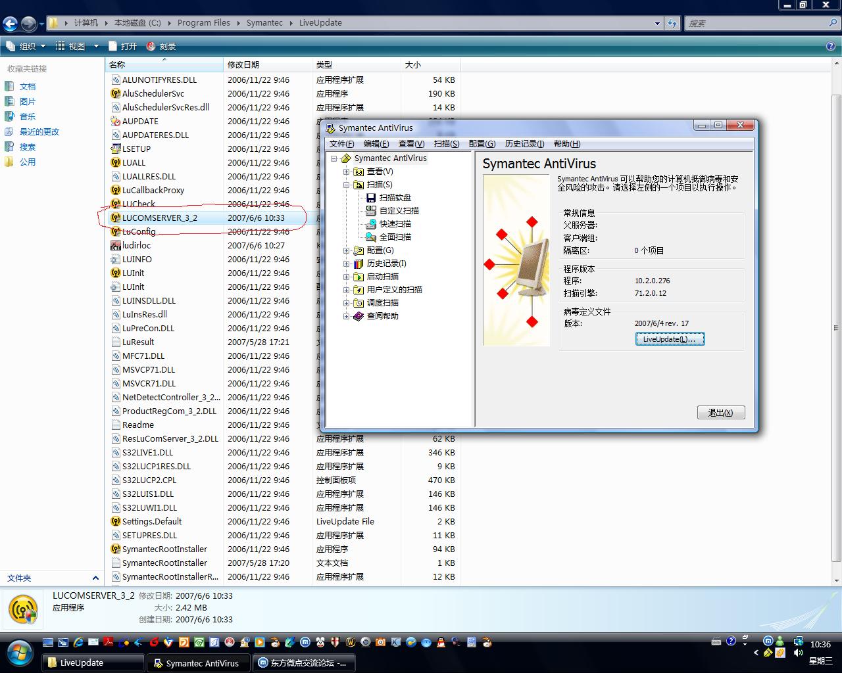The height and width of the screenshot is (673, 842).
Task: Switch to the 东方微点交流论坛 taskbar window
Action: pos(304,662)
